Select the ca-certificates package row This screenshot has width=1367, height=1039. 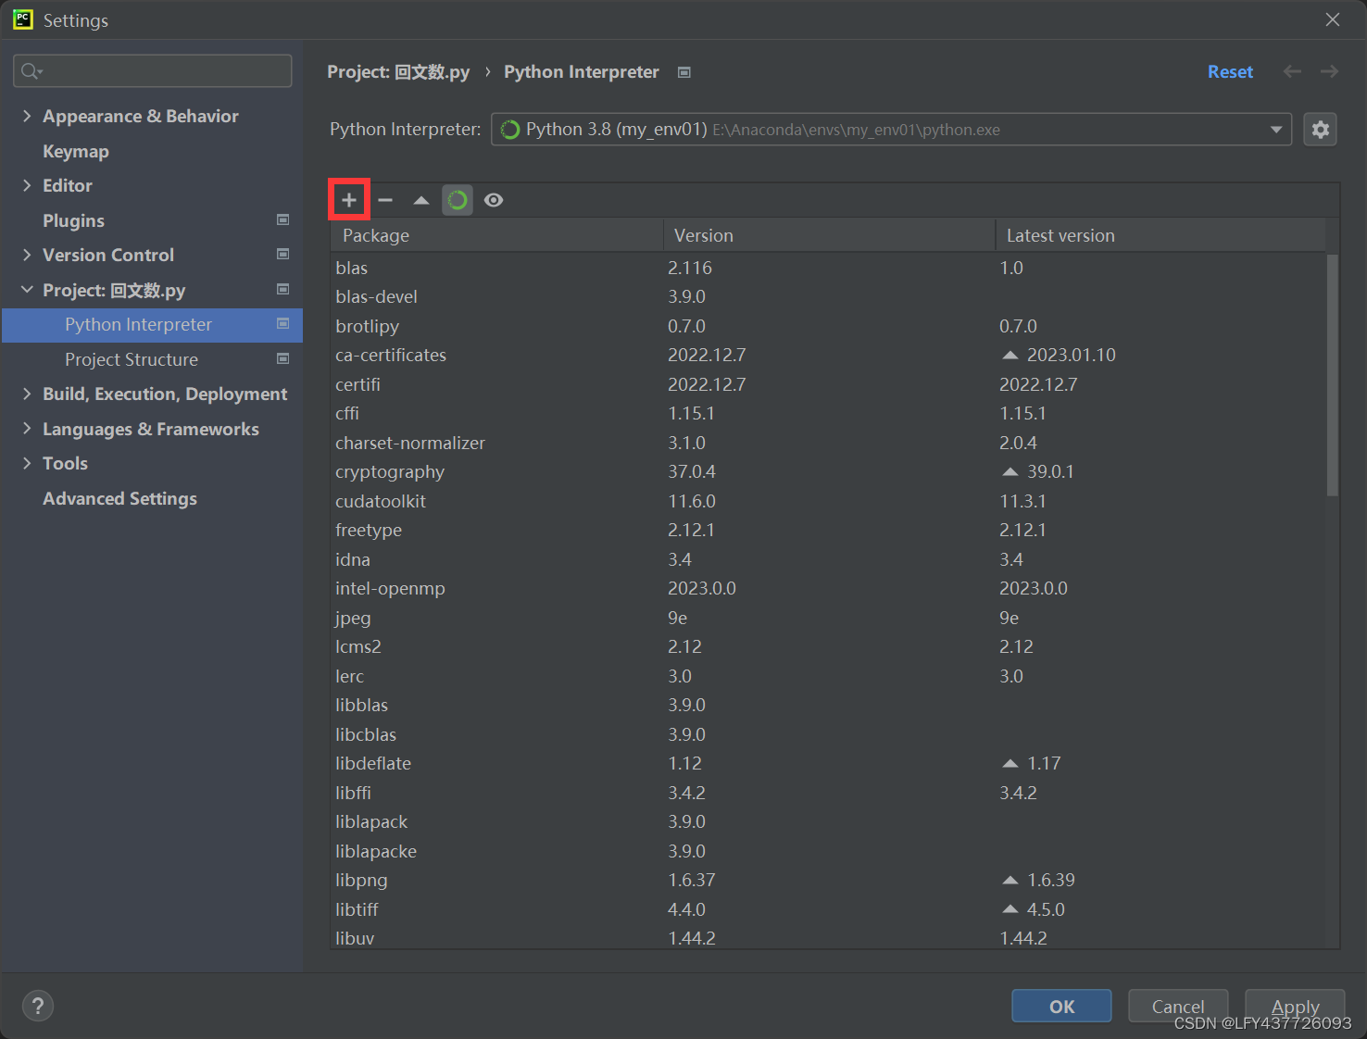[828, 355]
